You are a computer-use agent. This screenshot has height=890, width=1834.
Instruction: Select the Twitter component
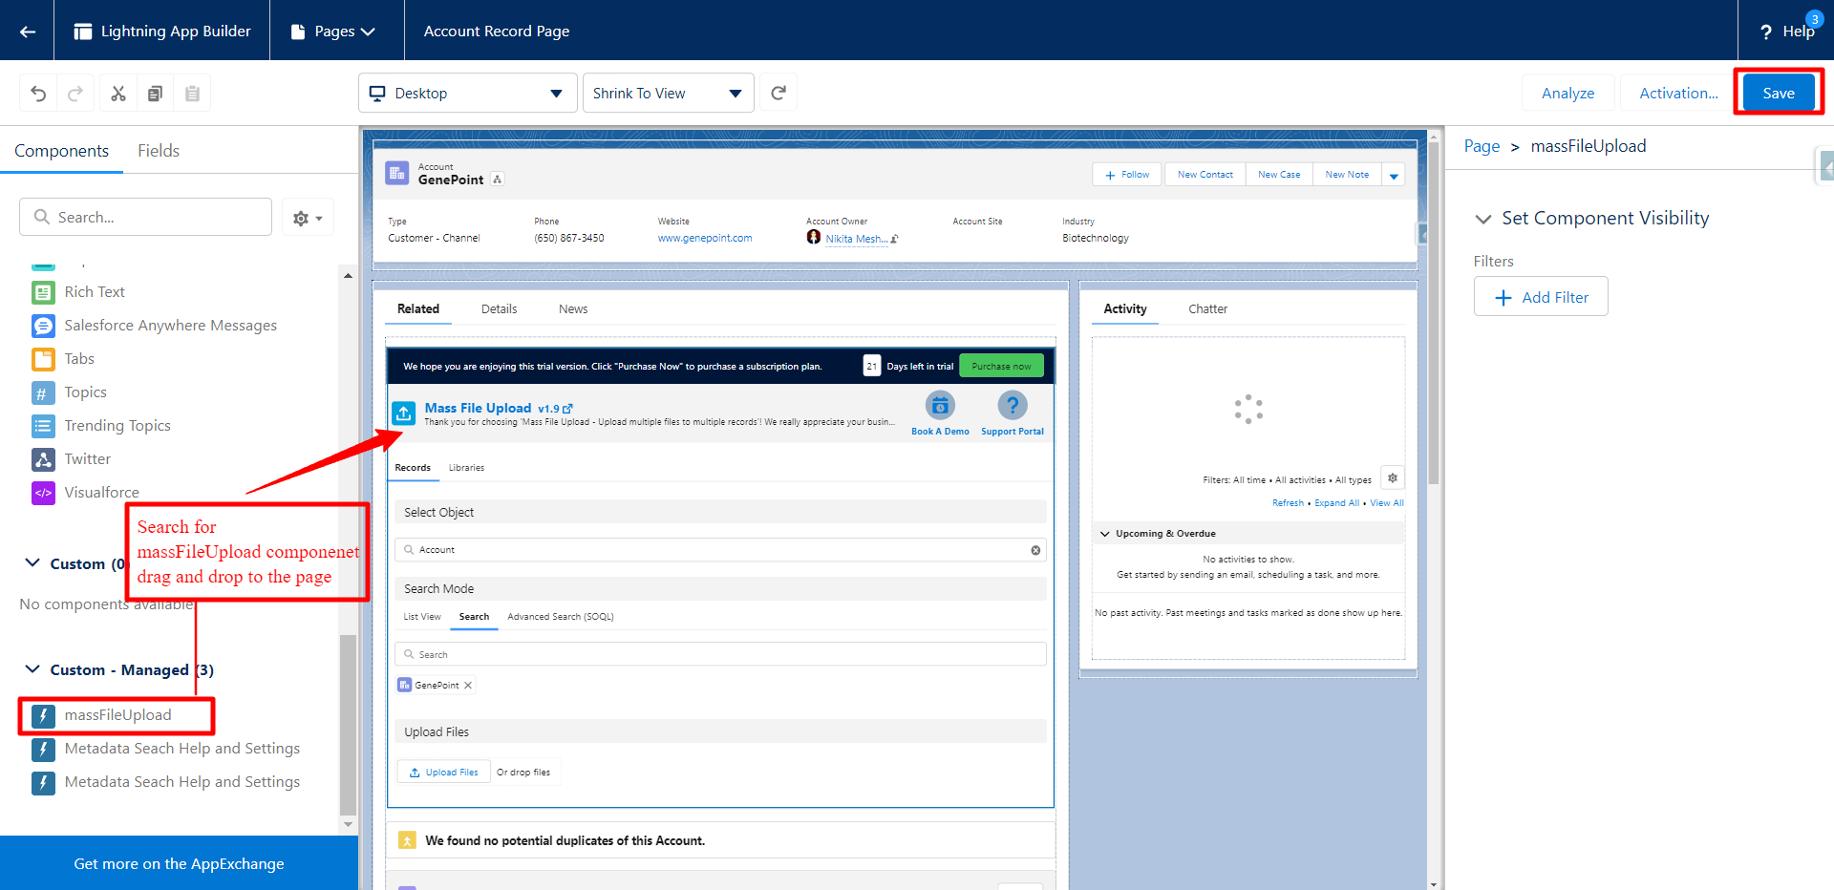72,459
